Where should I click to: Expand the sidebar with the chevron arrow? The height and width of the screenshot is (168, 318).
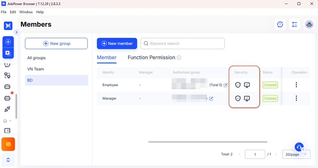pos(17,32)
